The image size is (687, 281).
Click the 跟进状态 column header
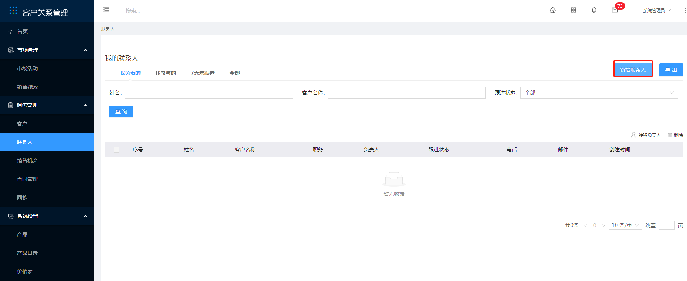439,150
